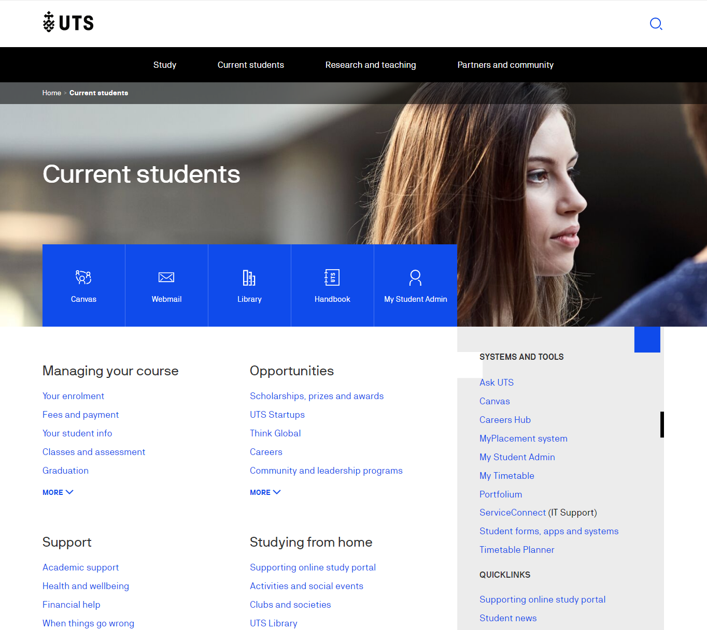707x630 pixels.
Task: Open the Library books tile
Action: [x=249, y=285]
